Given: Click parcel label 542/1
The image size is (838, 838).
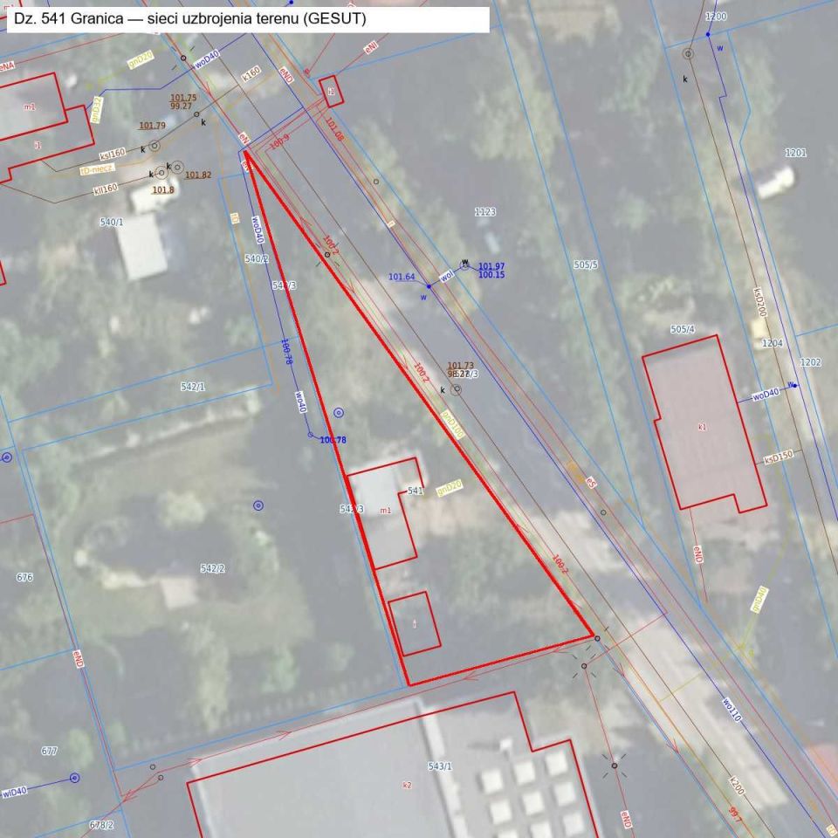Looking at the screenshot, I should point(192,387).
